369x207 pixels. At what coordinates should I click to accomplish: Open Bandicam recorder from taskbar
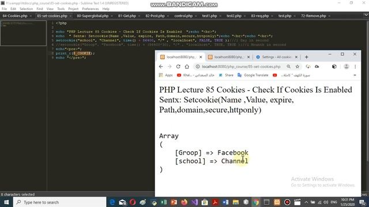click(x=287, y=202)
